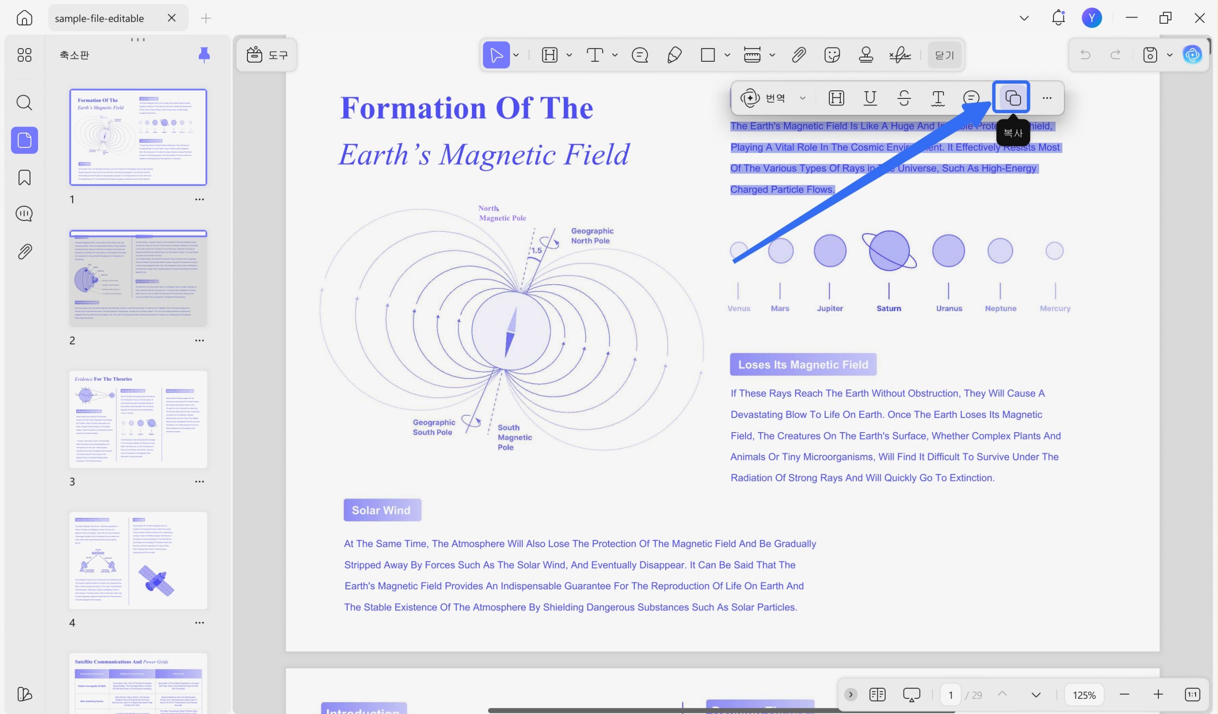Open the 도구 tools menu button
This screenshot has height=714, width=1218.
tap(267, 55)
